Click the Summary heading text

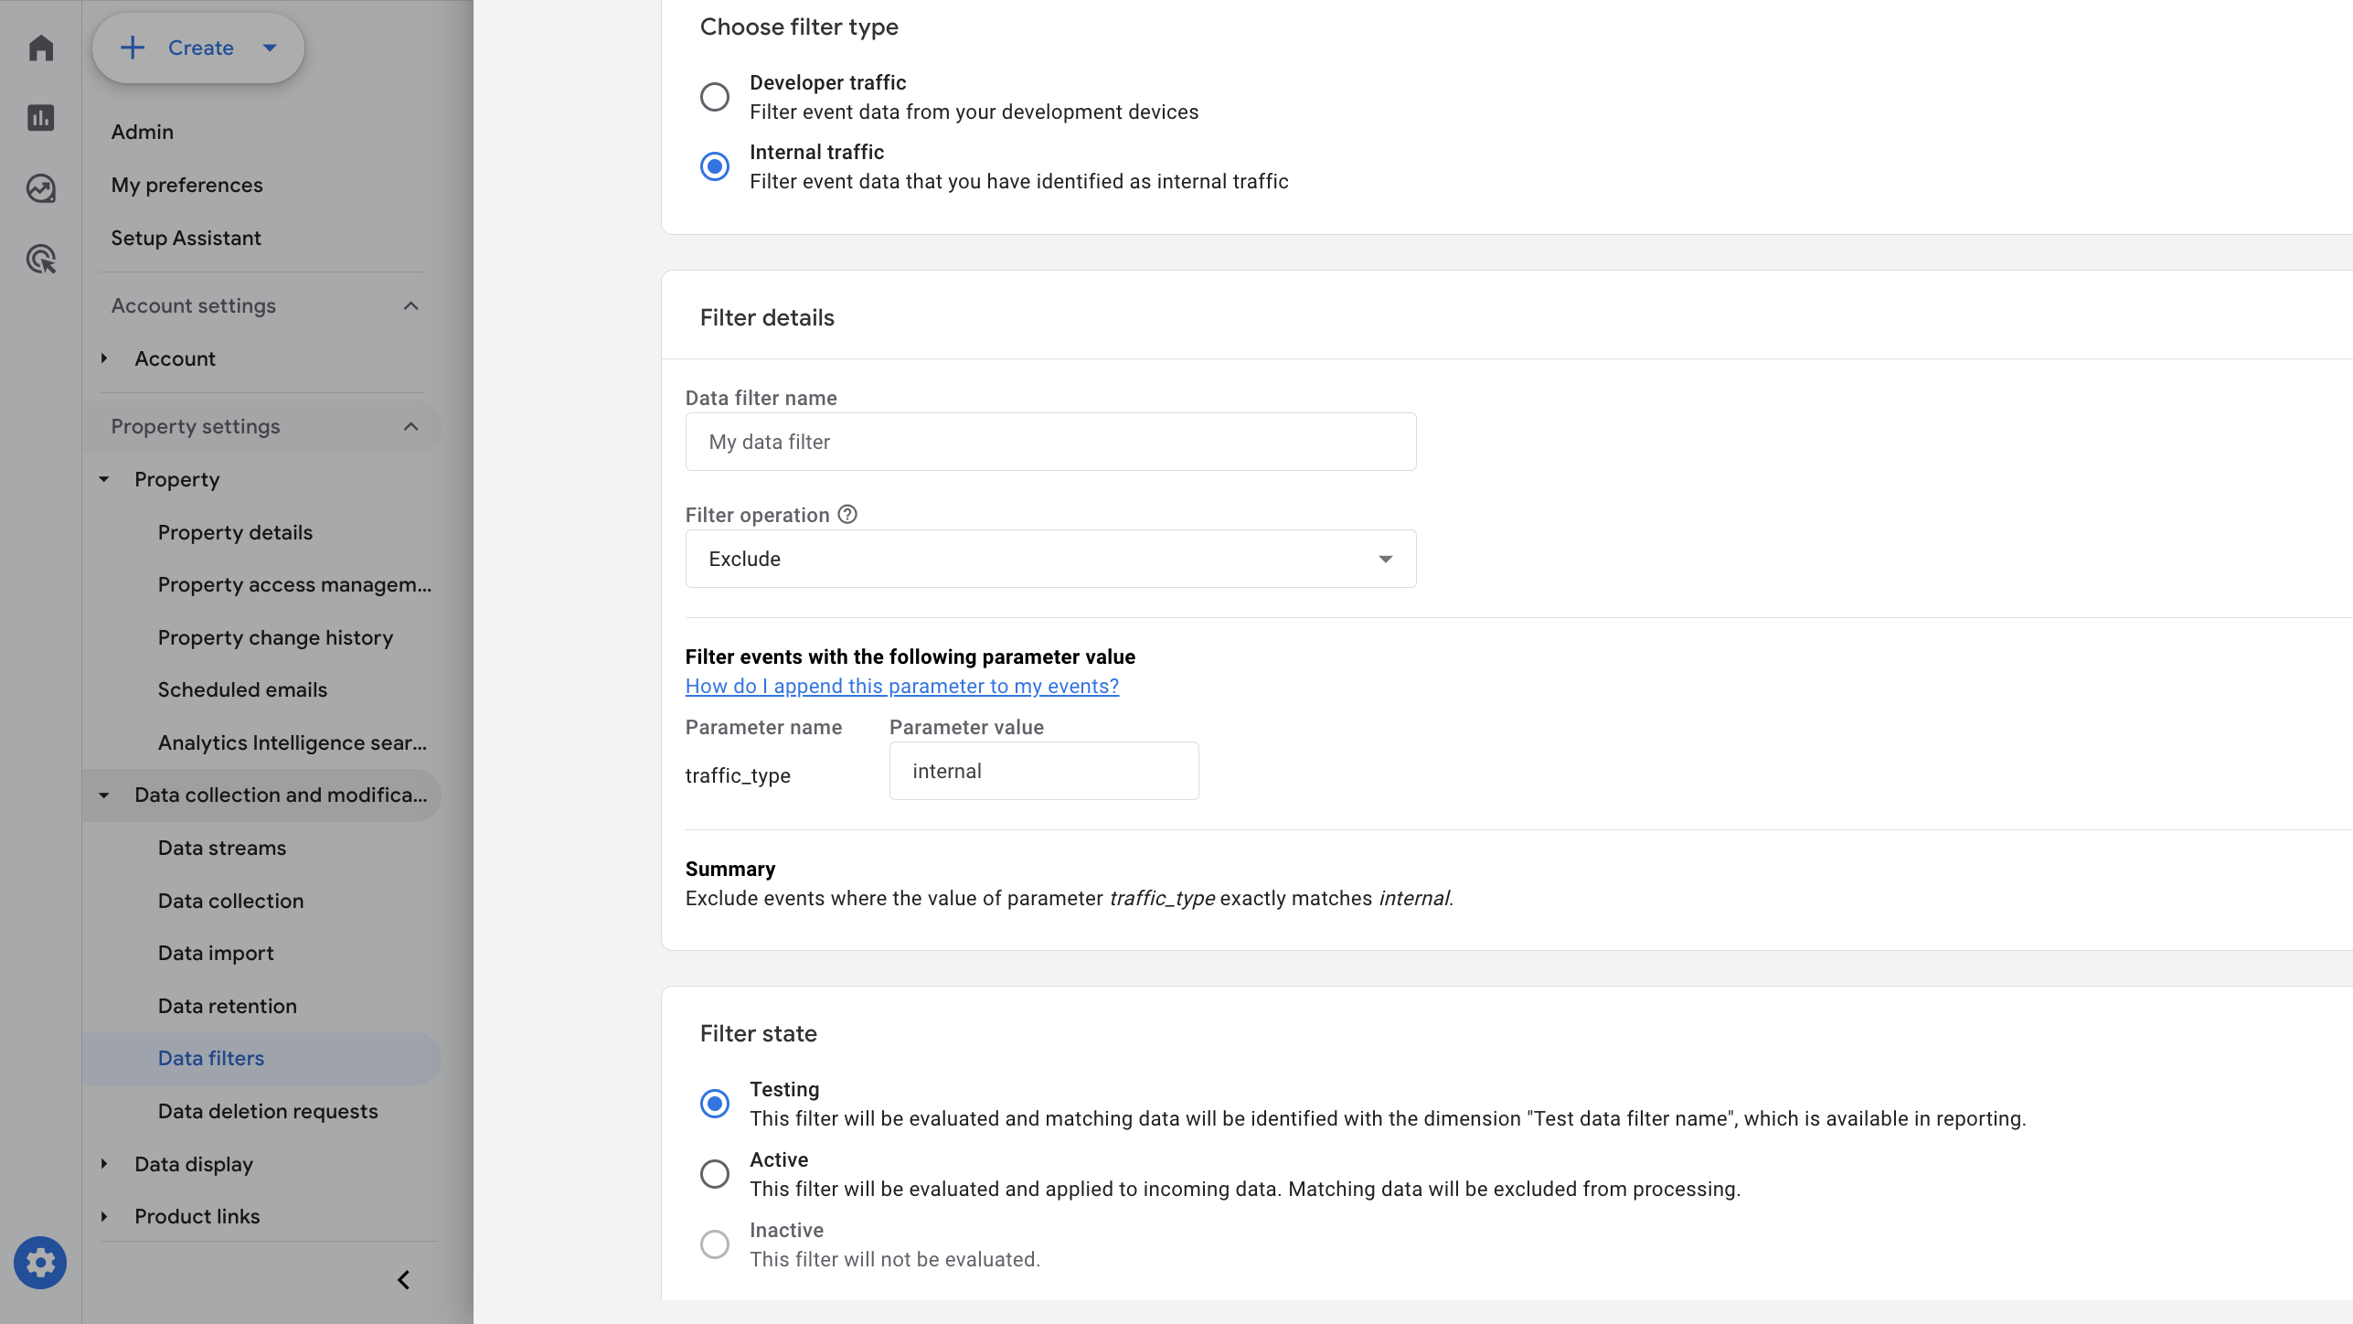point(730,869)
